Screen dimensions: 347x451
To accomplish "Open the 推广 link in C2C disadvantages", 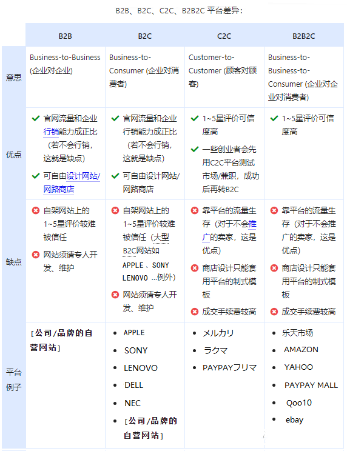I will [229, 230].
